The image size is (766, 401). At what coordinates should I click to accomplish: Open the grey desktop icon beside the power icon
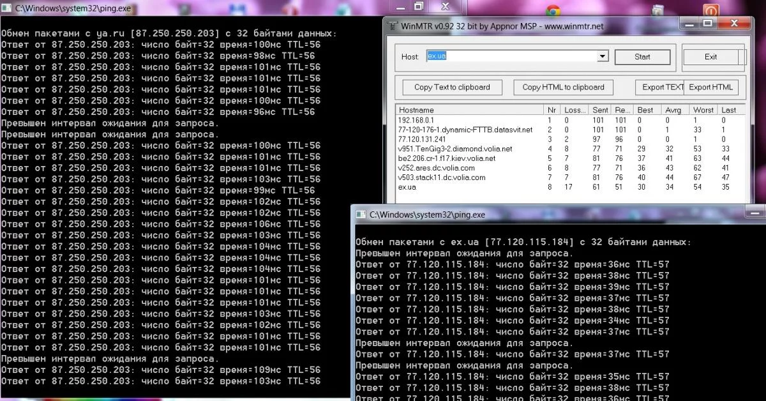click(656, 10)
